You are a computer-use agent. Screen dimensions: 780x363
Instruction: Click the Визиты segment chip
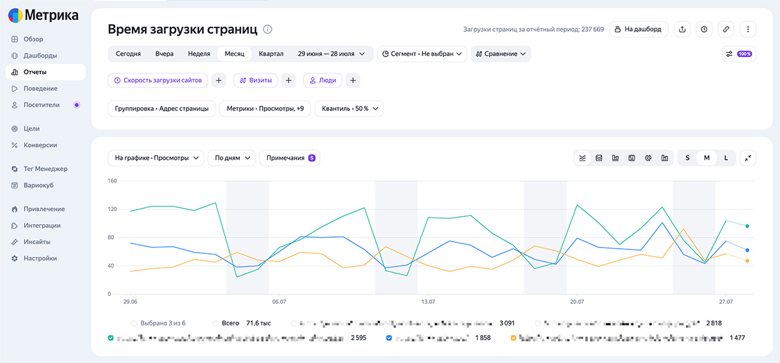[255, 81]
